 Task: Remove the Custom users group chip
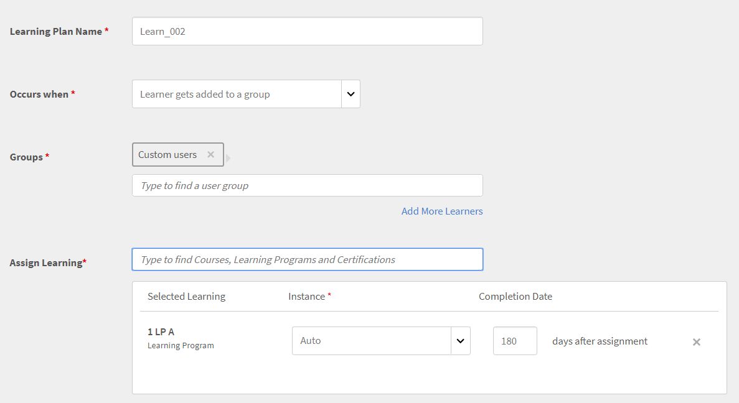210,155
